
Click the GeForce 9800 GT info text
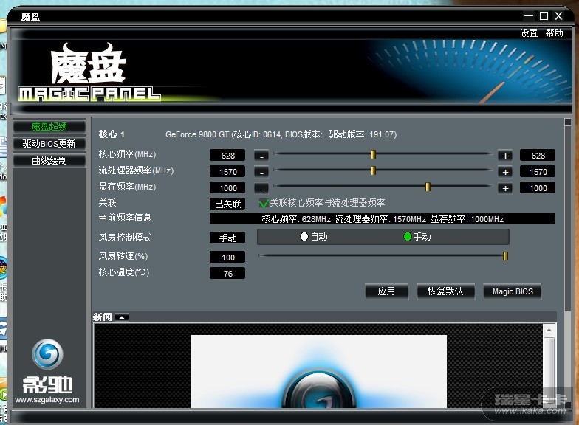[x=281, y=134]
